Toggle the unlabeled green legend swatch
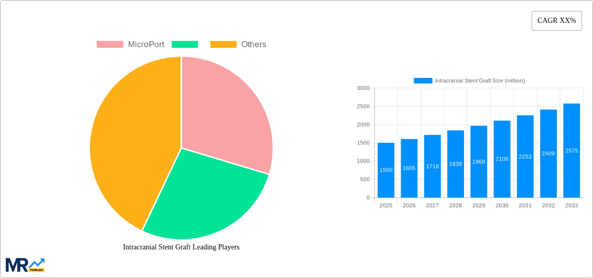Viewport: 593px width, 278px height. 184,45
